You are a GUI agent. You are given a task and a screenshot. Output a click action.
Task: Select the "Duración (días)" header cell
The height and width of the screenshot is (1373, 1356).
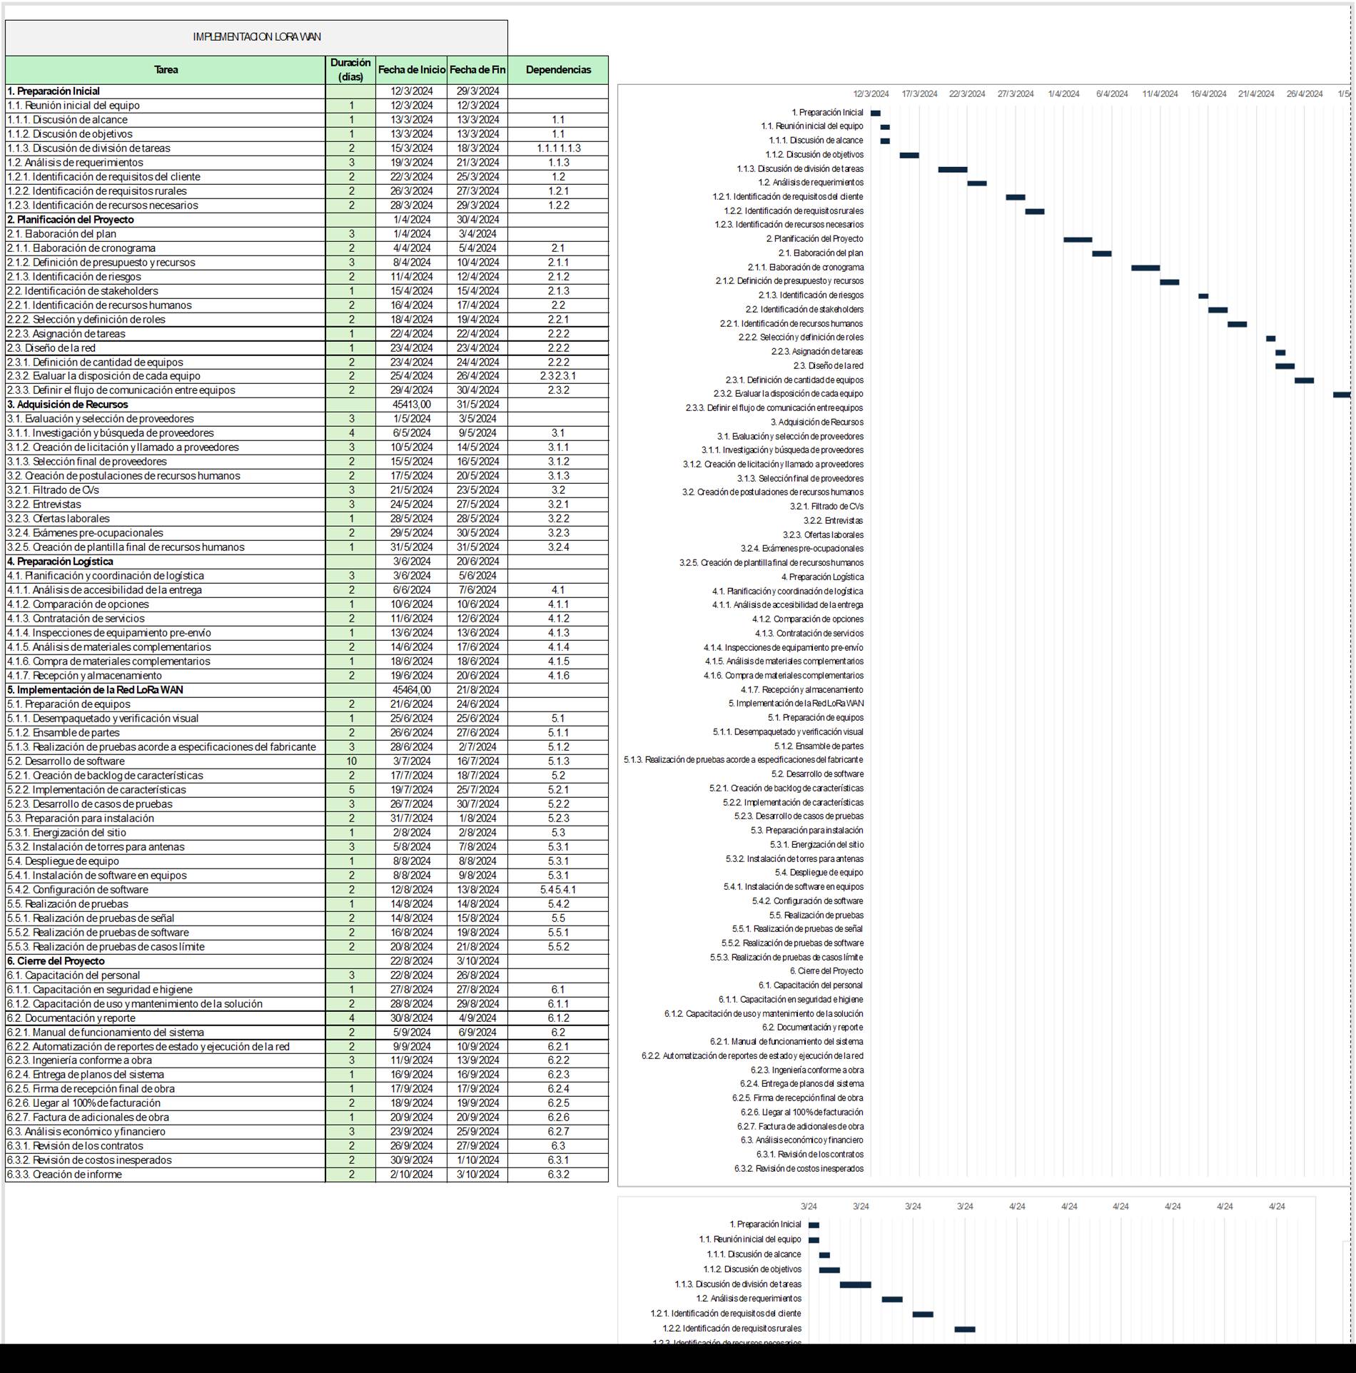tap(350, 70)
